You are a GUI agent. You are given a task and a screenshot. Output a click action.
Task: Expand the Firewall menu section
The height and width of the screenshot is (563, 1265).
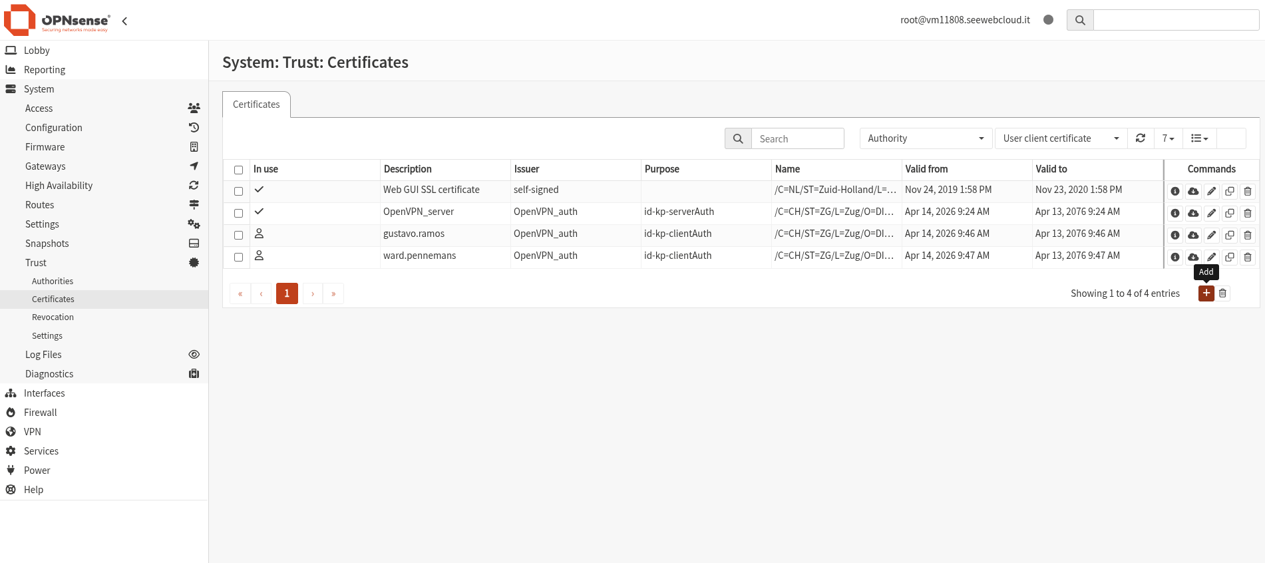tap(104, 413)
